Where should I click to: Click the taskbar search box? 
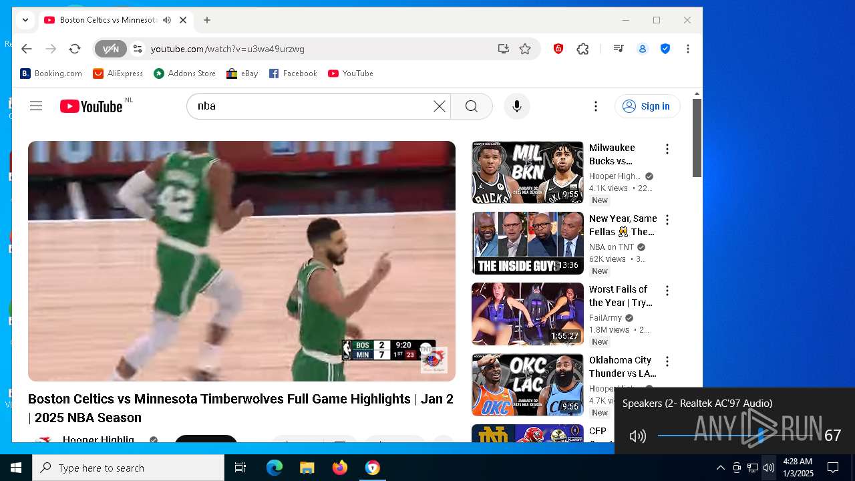pos(128,468)
